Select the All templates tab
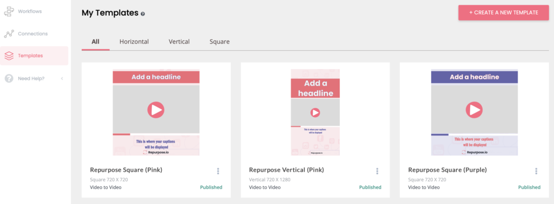 point(95,42)
